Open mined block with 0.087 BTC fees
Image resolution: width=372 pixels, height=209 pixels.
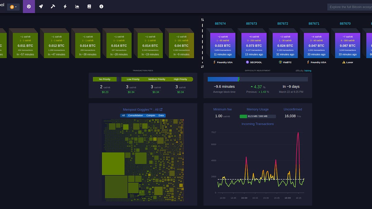348,46
